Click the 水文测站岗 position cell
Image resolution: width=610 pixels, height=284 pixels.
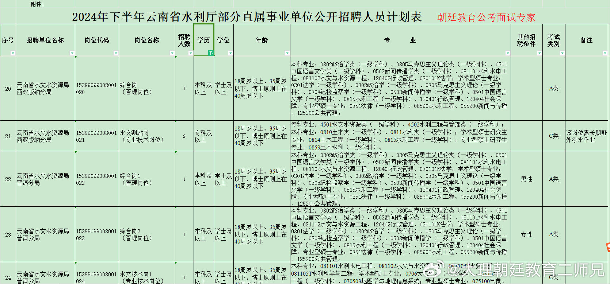click(147, 136)
